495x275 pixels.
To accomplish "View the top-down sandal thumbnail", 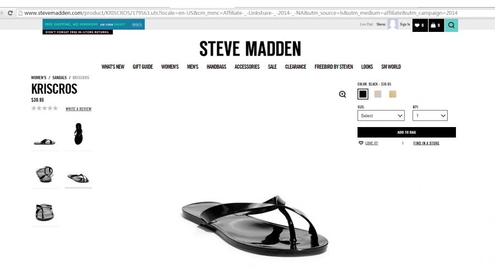I will pyautogui.click(x=78, y=134).
